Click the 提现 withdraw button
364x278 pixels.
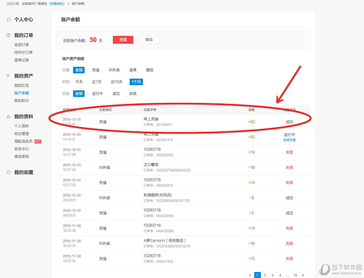click(x=149, y=40)
